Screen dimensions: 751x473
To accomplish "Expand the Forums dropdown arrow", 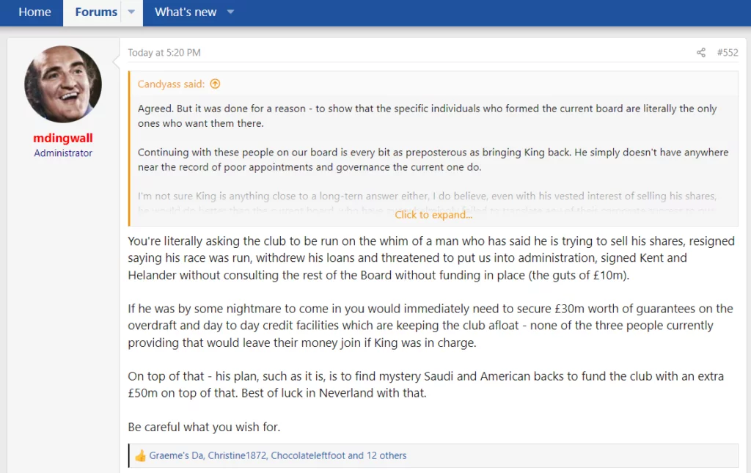I will (x=131, y=12).
